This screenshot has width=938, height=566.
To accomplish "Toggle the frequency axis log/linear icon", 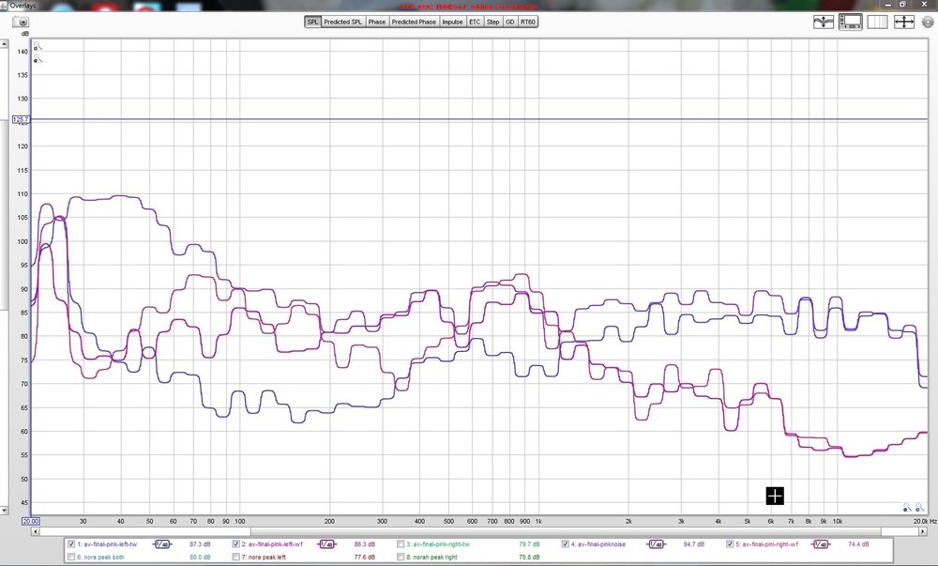I will [877, 23].
